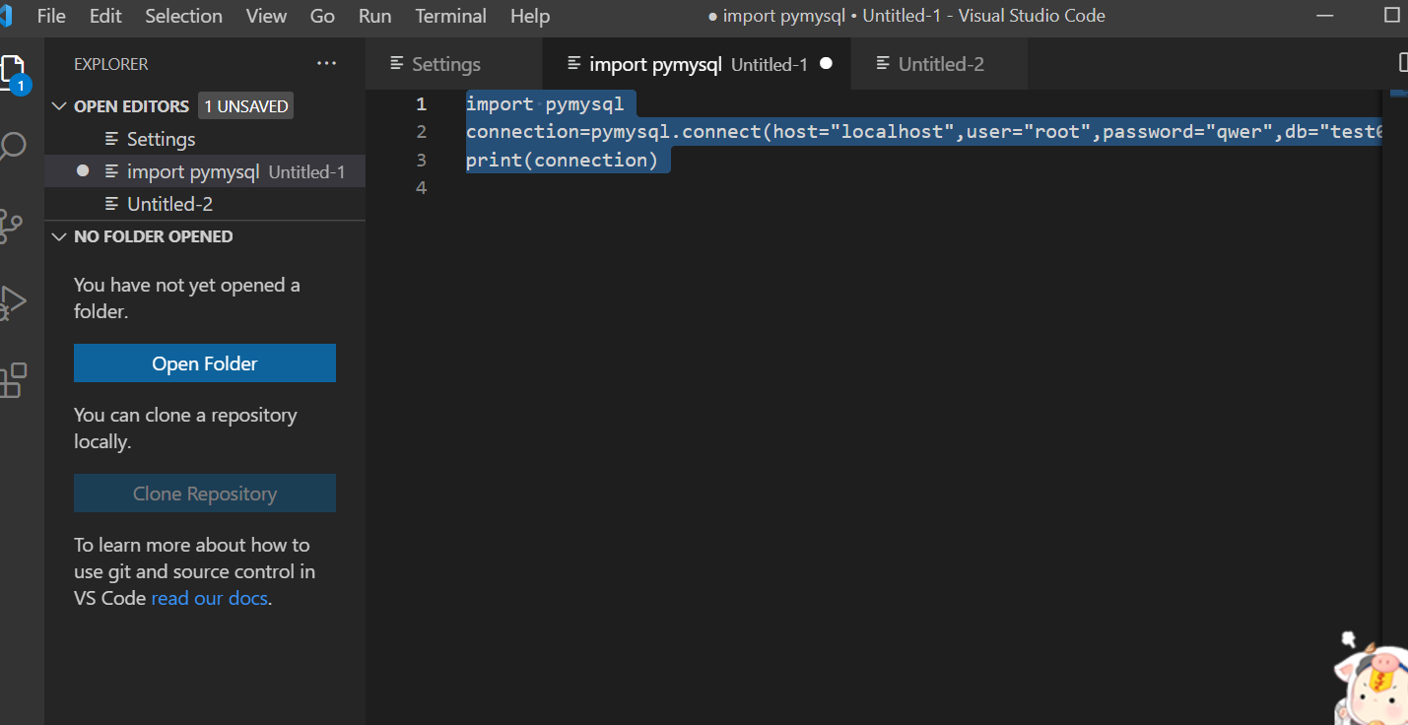Maximize the VS Code window
The image size is (1408, 725).
coord(1392,16)
